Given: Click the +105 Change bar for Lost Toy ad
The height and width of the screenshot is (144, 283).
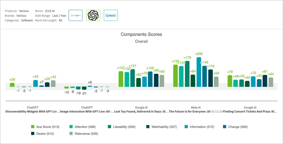Looking at the screenshot, I should 150,79.
